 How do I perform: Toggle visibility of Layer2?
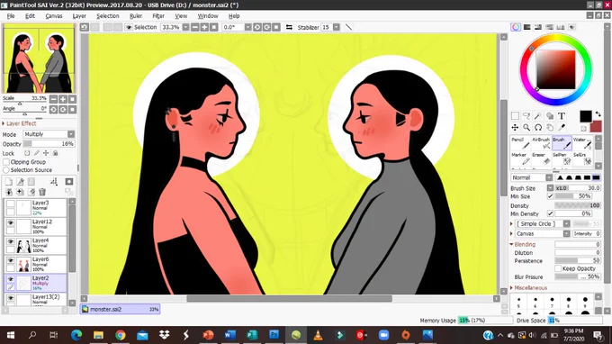[11, 279]
